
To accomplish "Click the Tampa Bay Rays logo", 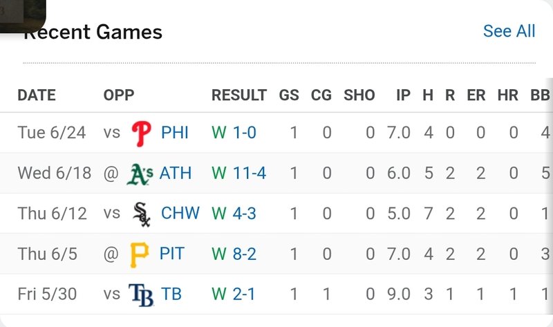I will coord(140,295).
